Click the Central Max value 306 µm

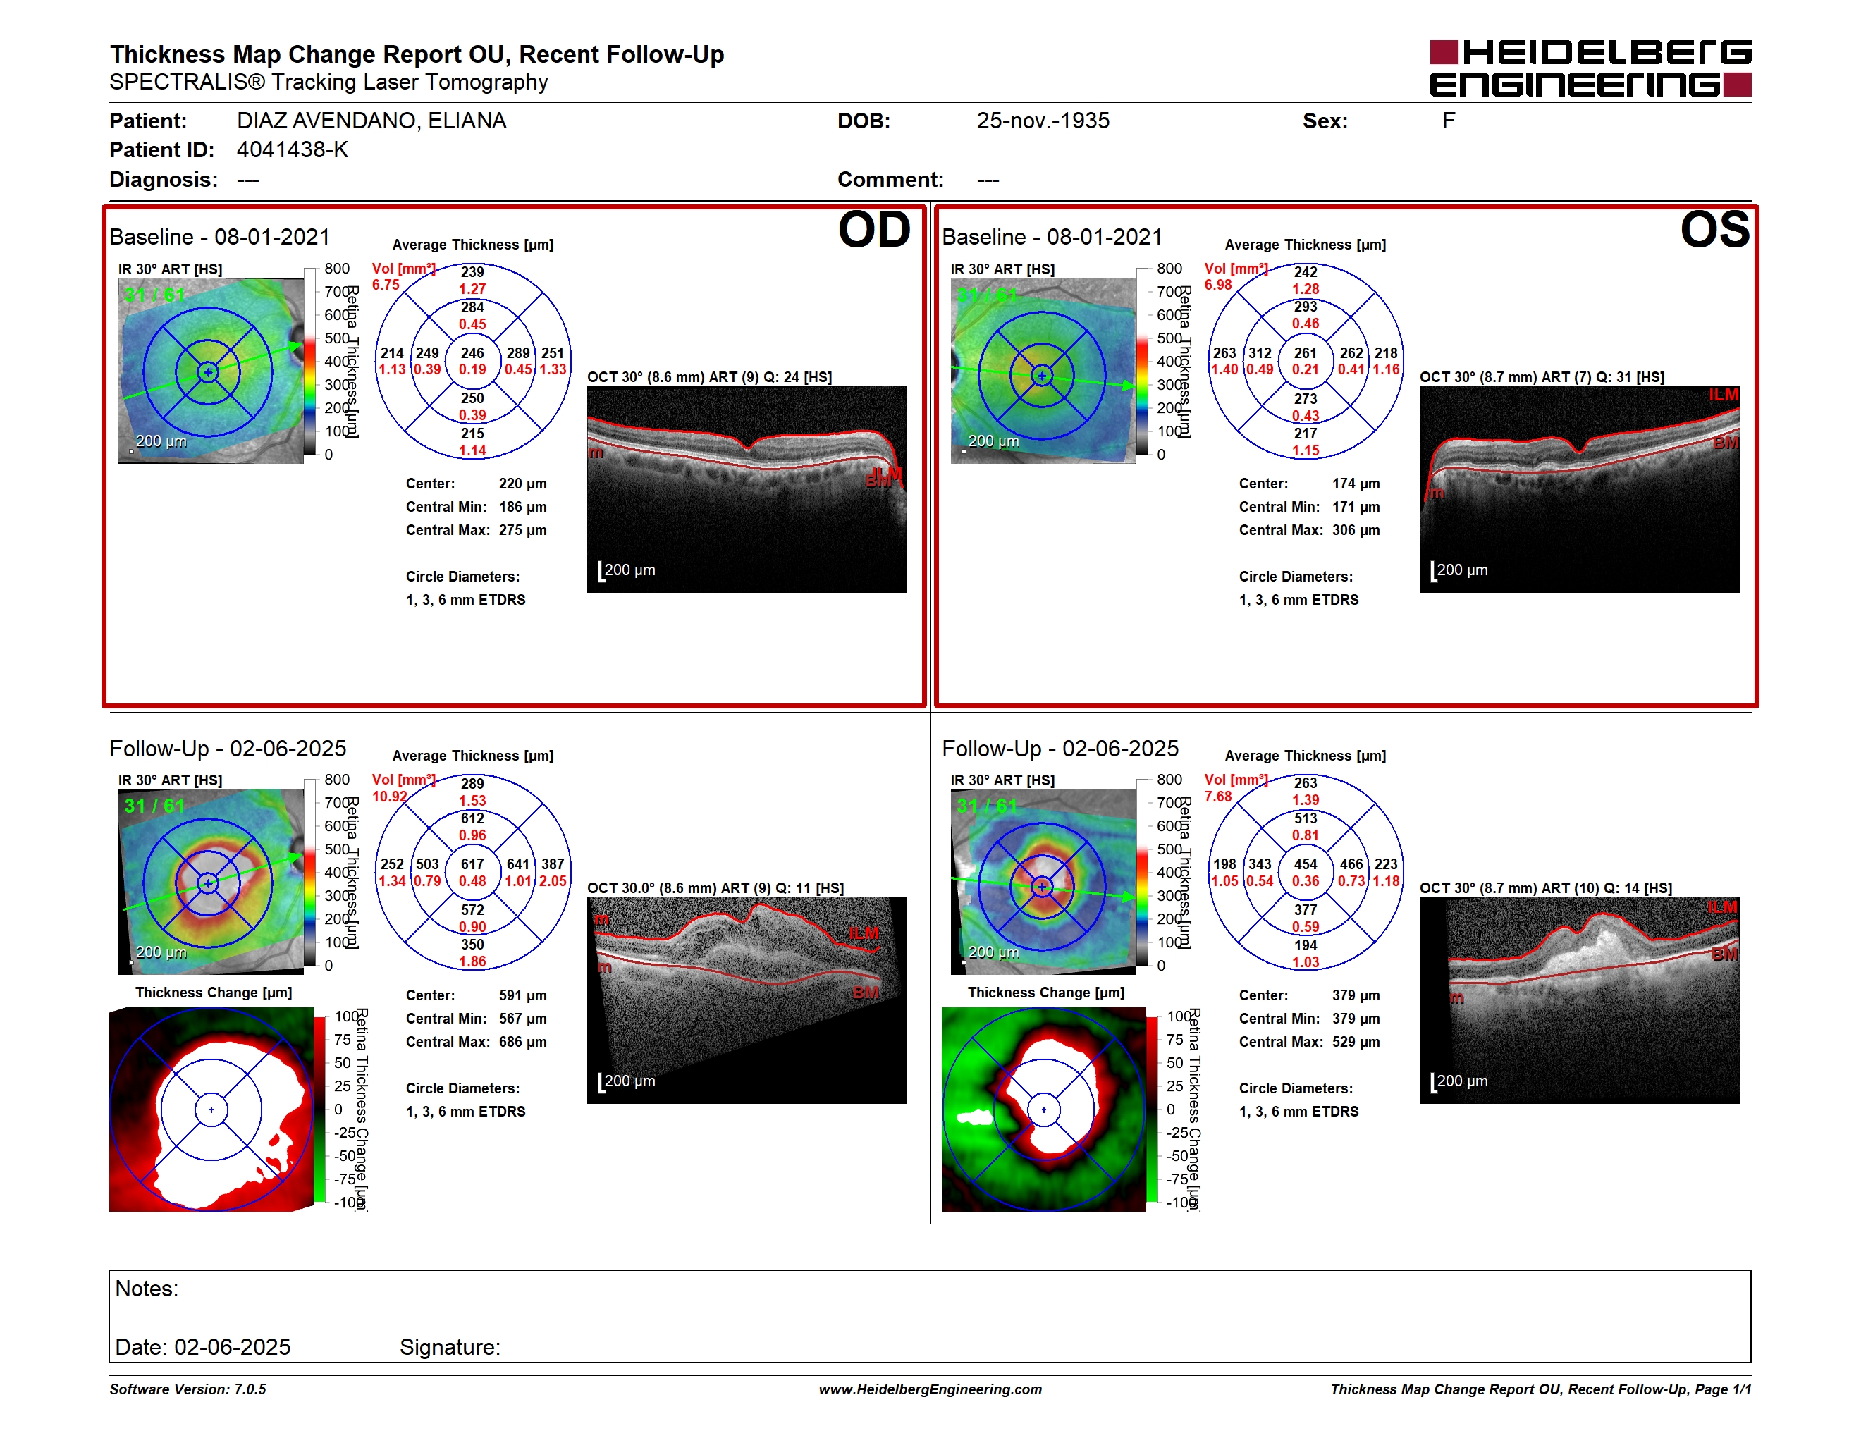click(x=1356, y=530)
